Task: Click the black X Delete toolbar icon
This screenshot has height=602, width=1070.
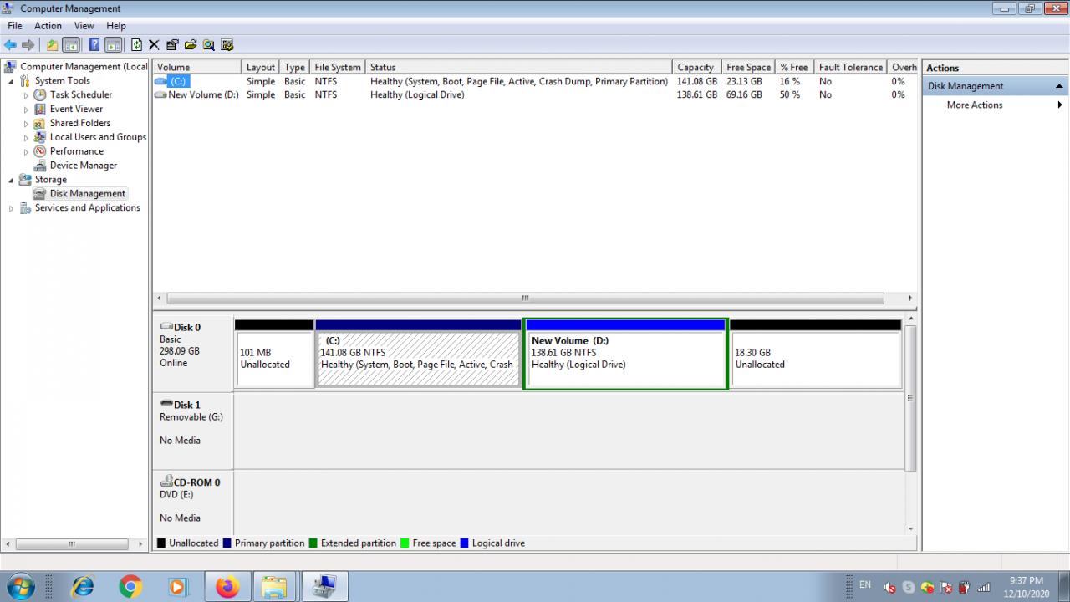Action: tap(154, 45)
